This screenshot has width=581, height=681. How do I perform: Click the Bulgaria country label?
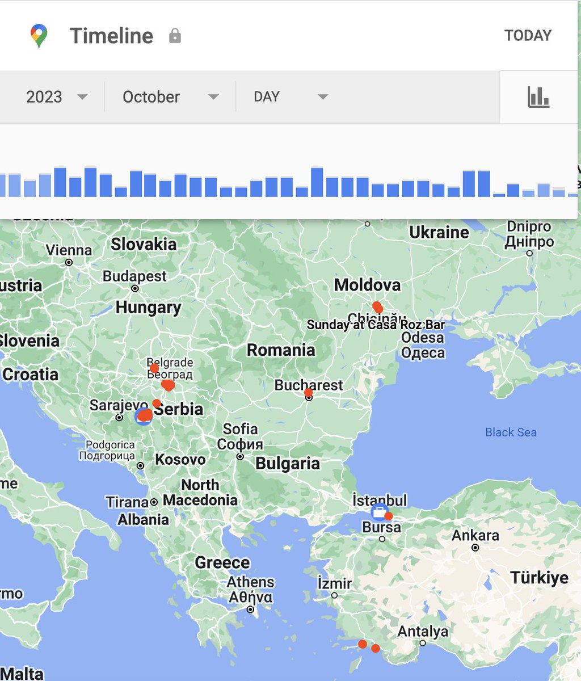pos(288,464)
